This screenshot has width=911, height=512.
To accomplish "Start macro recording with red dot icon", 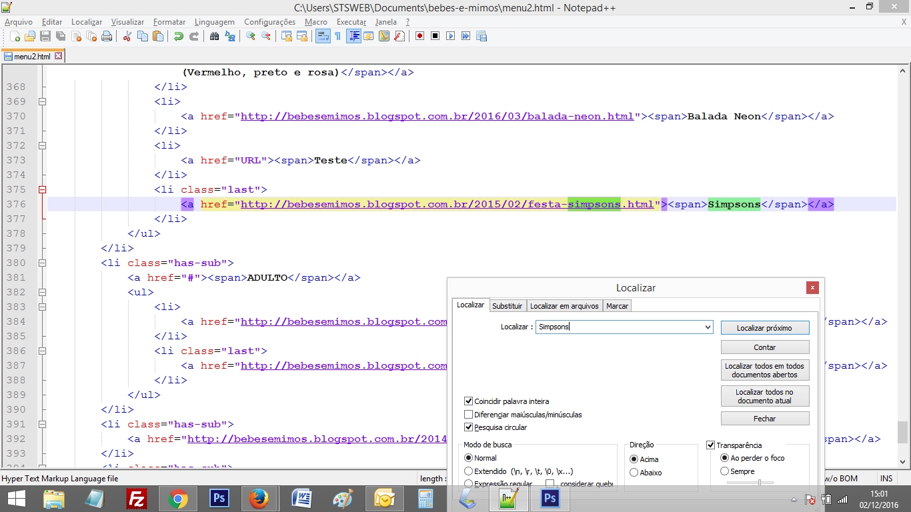I will tap(419, 36).
